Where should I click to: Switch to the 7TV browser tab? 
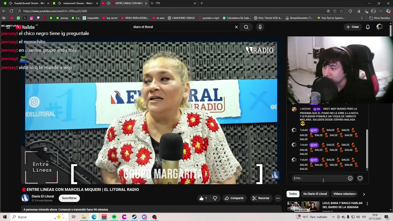point(173,3)
